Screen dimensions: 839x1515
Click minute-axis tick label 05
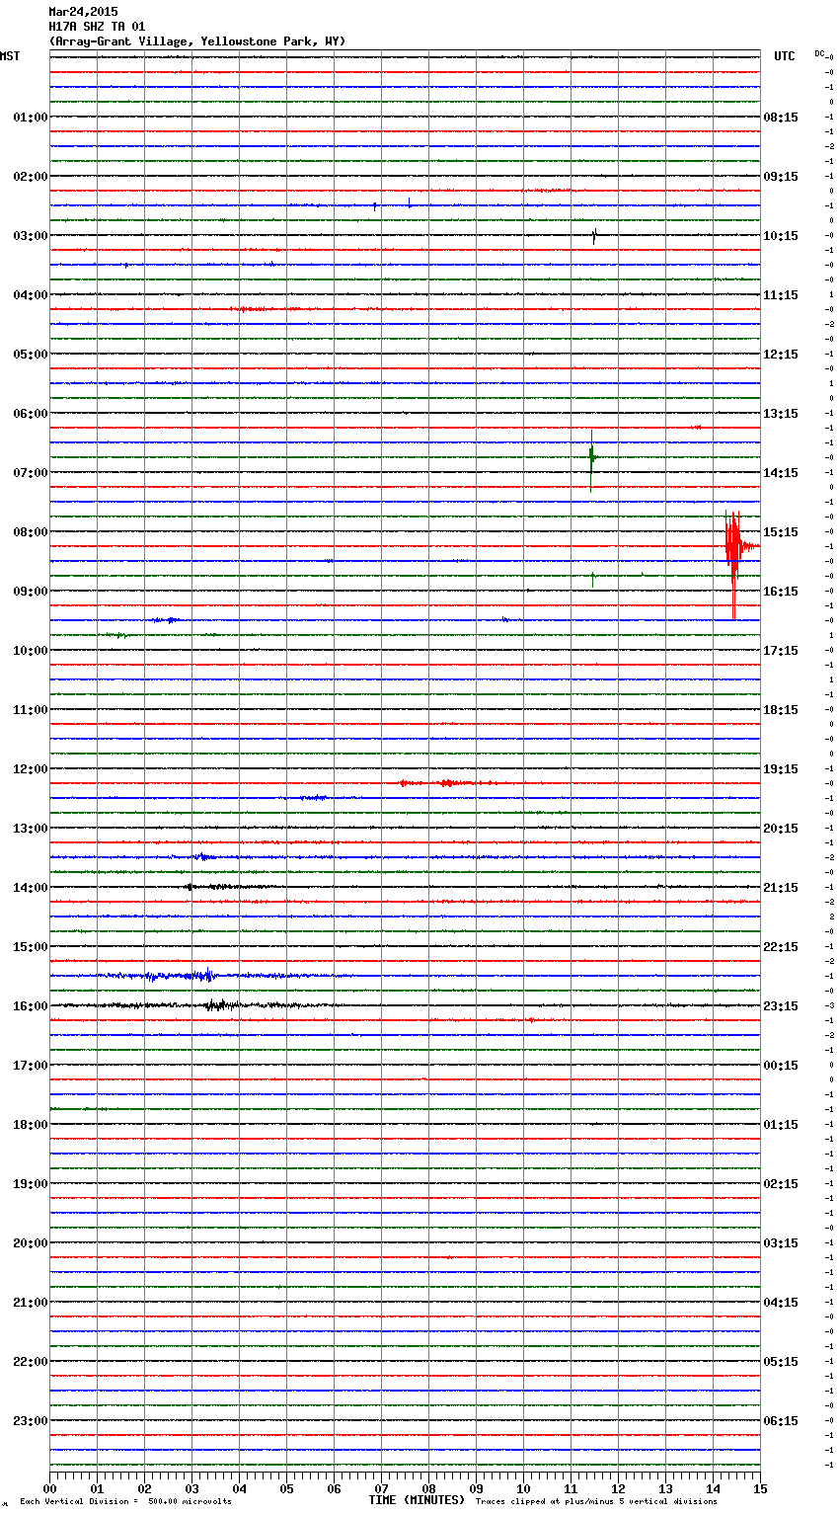pyautogui.click(x=286, y=1489)
